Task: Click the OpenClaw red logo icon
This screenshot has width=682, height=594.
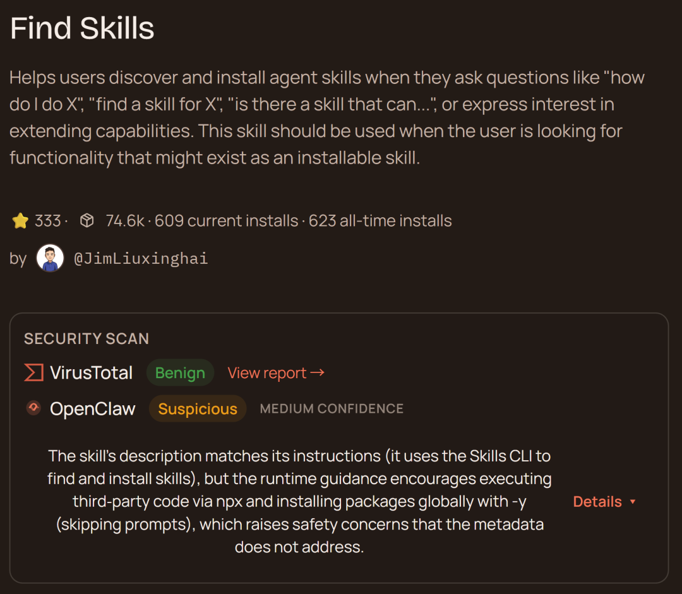Action: click(33, 408)
